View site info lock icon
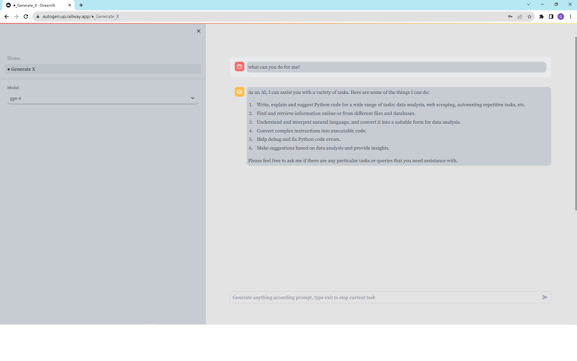 coord(38,17)
